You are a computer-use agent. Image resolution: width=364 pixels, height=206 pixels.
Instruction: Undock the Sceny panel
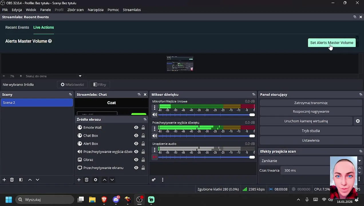[70, 94]
